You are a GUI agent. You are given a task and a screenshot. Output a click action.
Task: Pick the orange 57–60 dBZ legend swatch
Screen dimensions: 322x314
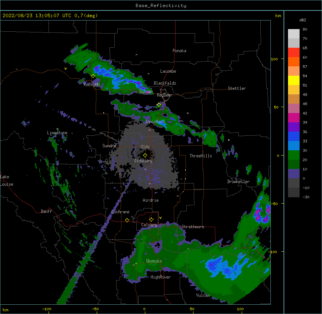click(294, 62)
